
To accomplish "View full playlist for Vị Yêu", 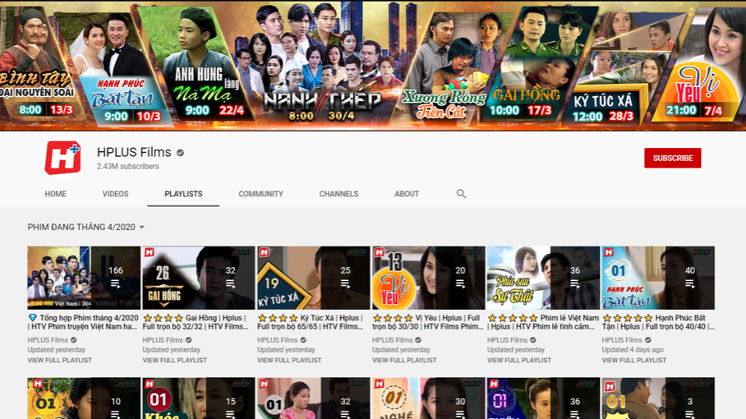I will (x=404, y=361).
